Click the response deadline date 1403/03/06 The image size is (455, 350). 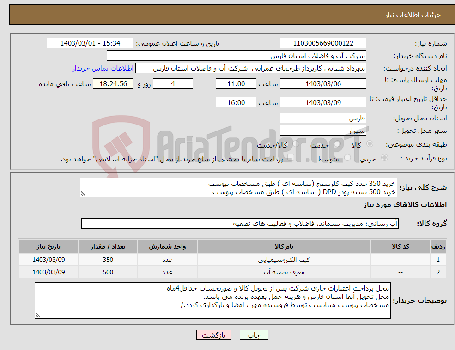coord(323,84)
